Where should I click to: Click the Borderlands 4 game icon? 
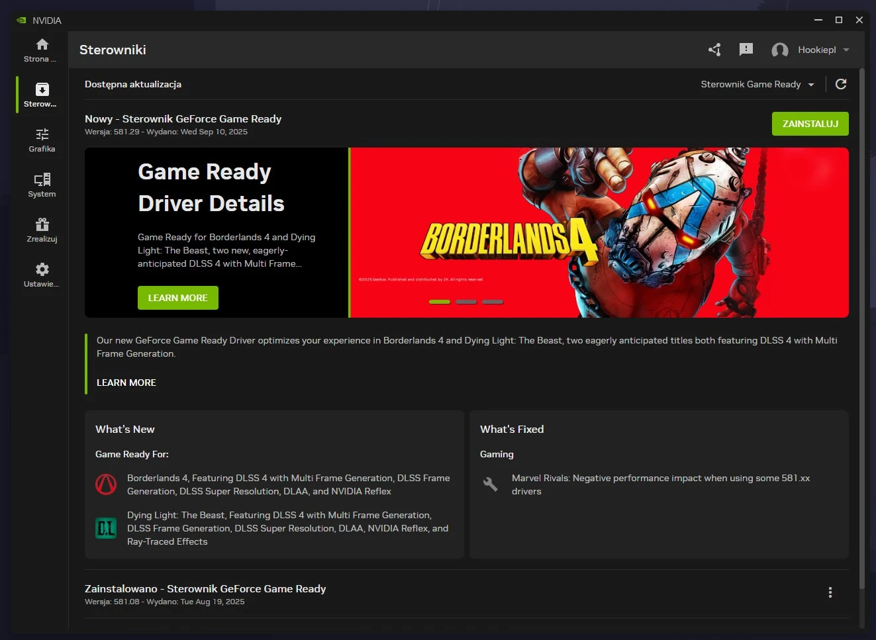(x=106, y=484)
